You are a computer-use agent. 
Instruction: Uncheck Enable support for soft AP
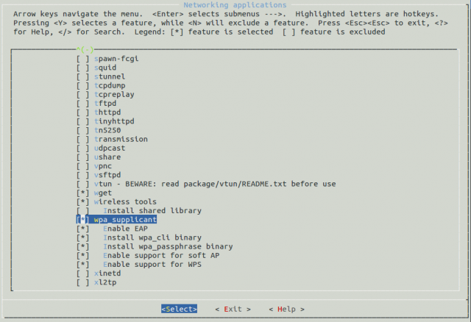[82, 256]
